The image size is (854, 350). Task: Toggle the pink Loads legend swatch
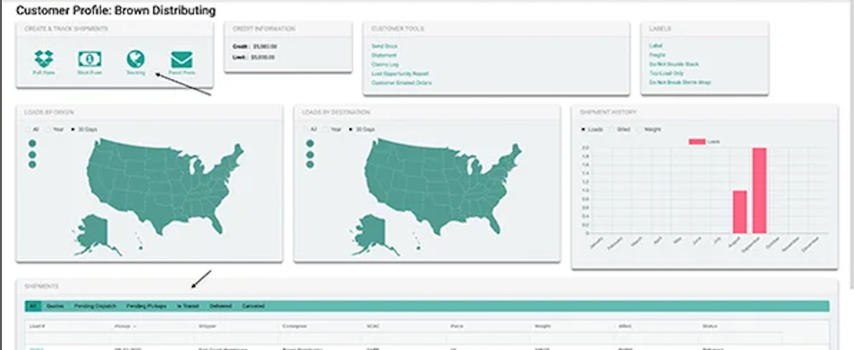point(697,142)
